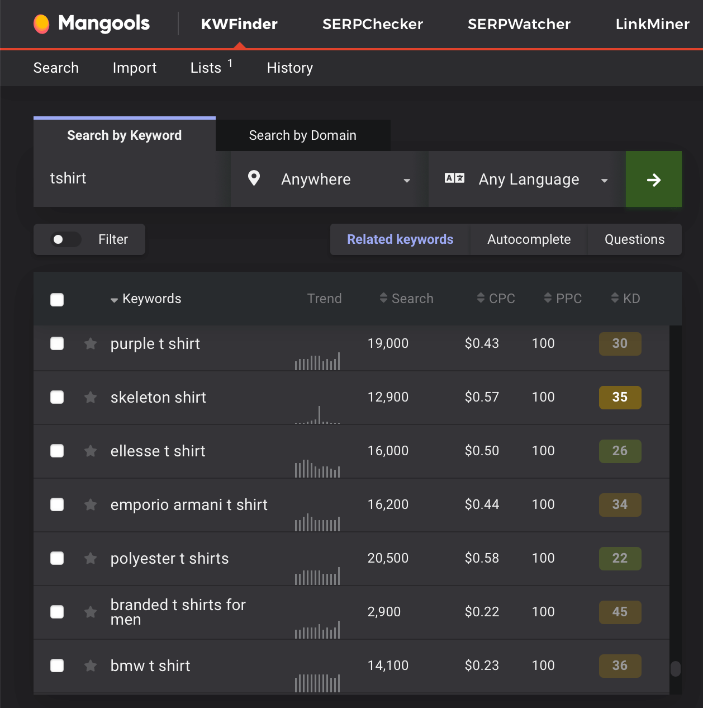Check the ellesse t shirt checkbox
The width and height of the screenshot is (703, 708).
tap(57, 451)
